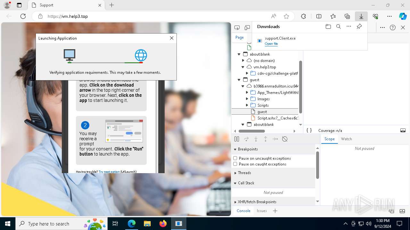410x230 pixels.
Task: Open downloads folder from Downloads panel
Action: 328,27
